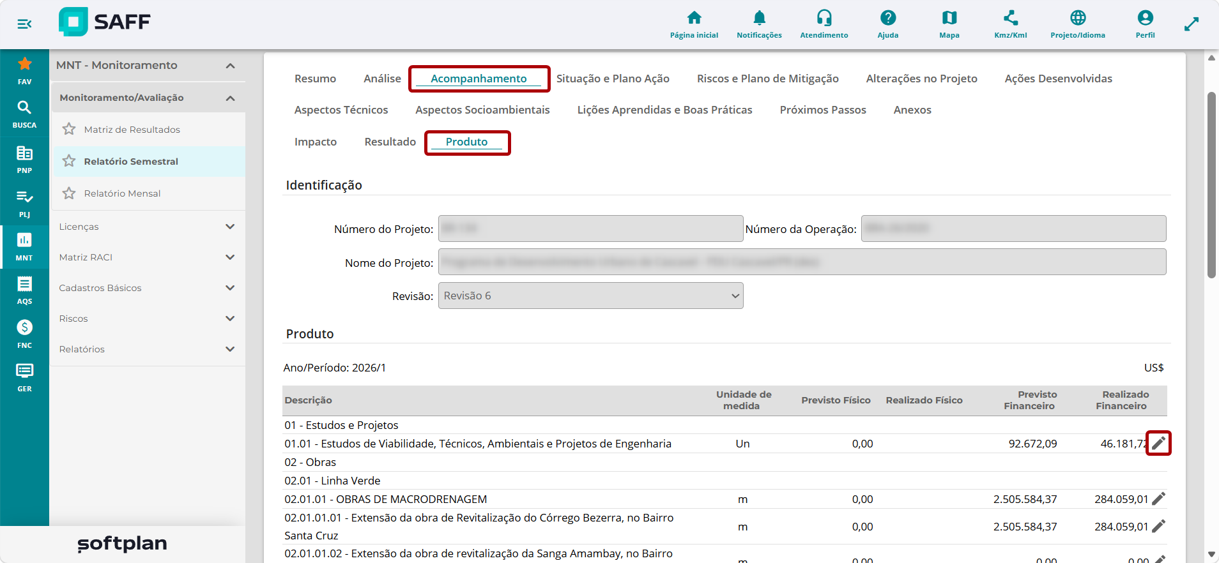This screenshot has height=563, width=1219.
Task: Collapse the MNT - Monitoramento panel
Action: point(230,66)
